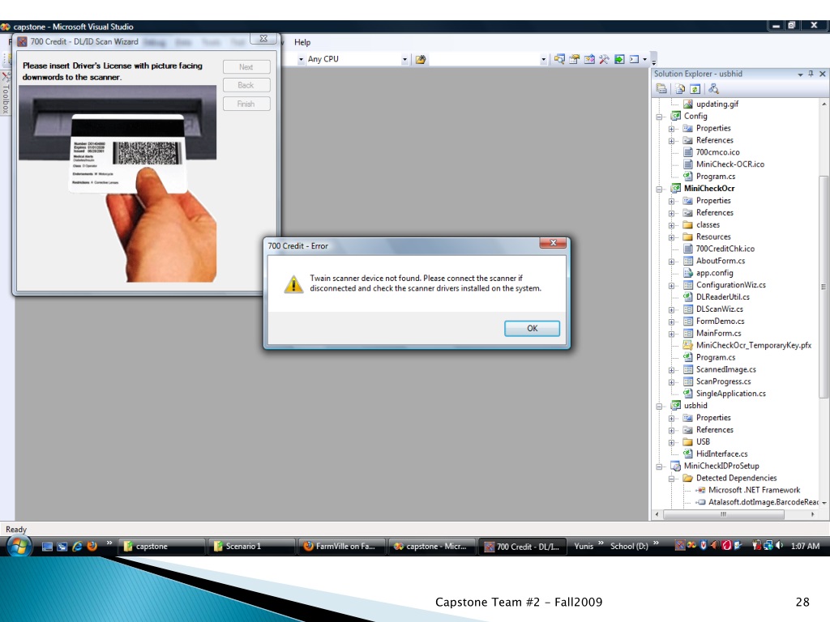Select DLScanWiz.cs file
Image resolution: width=830 pixels, height=622 pixels.
(720, 309)
